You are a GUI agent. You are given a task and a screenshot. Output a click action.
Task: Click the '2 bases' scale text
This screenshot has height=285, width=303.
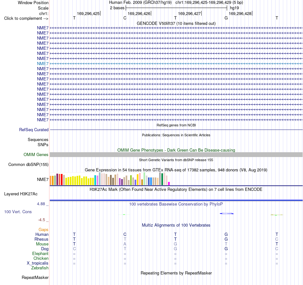click(x=117, y=8)
